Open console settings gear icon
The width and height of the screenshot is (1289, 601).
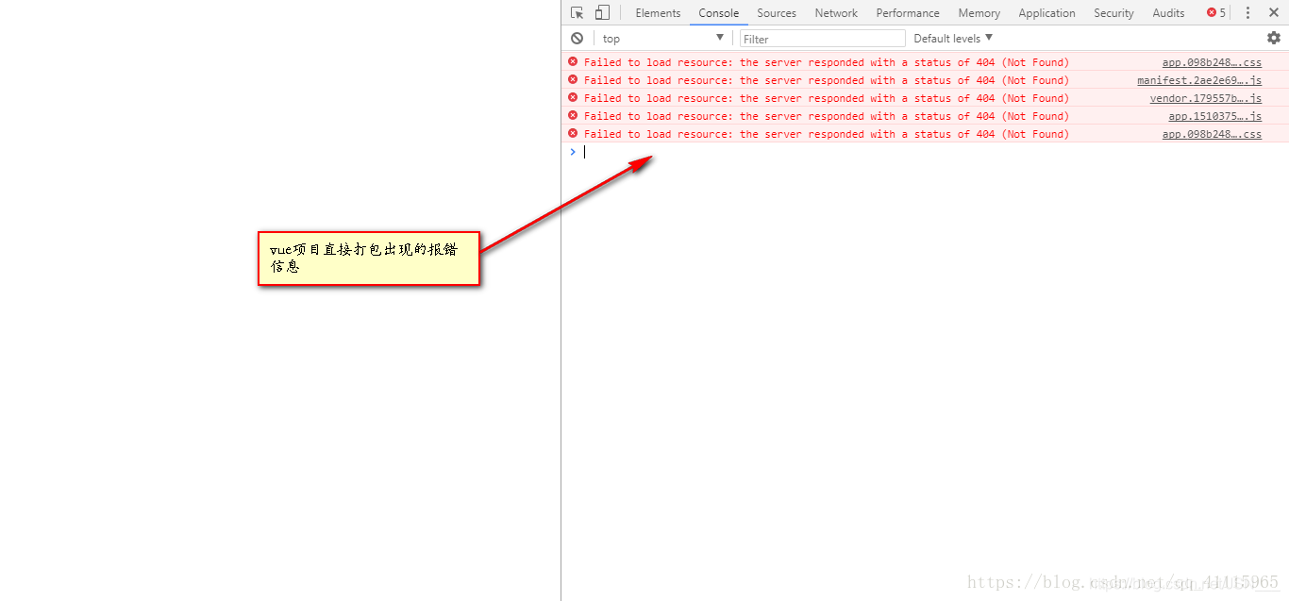1274,38
